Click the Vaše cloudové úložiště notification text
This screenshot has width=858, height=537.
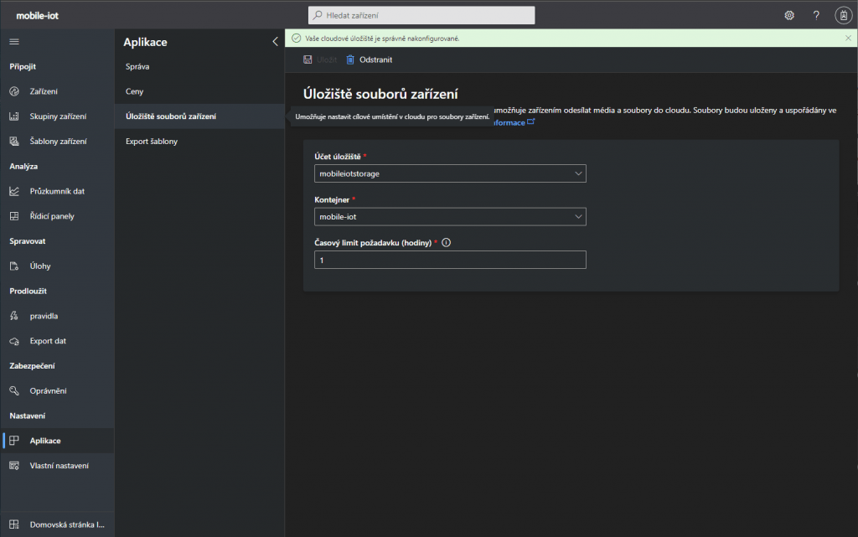(x=382, y=39)
